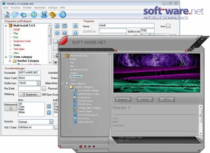Click the Res.Datei browse ellipsis button
This screenshot has height=153, width=210.
pyautogui.click(x=44, y=88)
